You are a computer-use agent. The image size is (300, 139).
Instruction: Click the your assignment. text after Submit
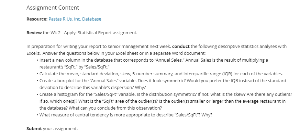coord(60,128)
